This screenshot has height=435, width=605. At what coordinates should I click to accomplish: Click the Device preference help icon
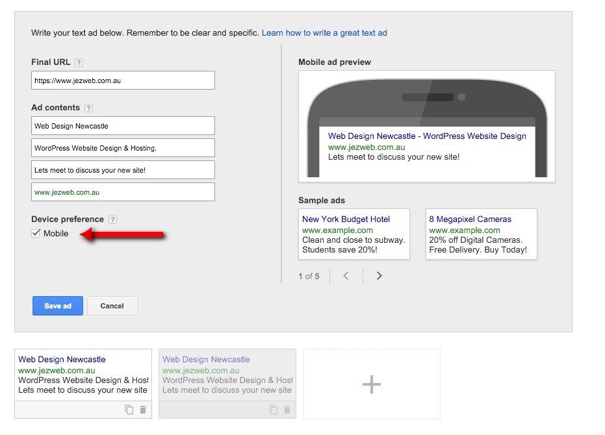pos(113,219)
